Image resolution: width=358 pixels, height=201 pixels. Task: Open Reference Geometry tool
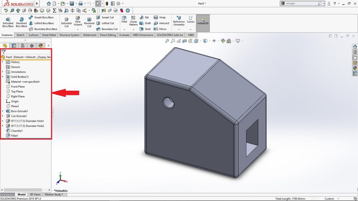pos(179,21)
